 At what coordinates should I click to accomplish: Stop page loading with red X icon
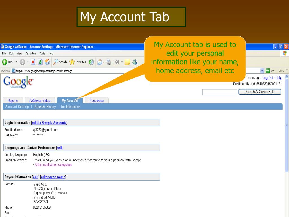pyautogui.click(x=33, y=62)
